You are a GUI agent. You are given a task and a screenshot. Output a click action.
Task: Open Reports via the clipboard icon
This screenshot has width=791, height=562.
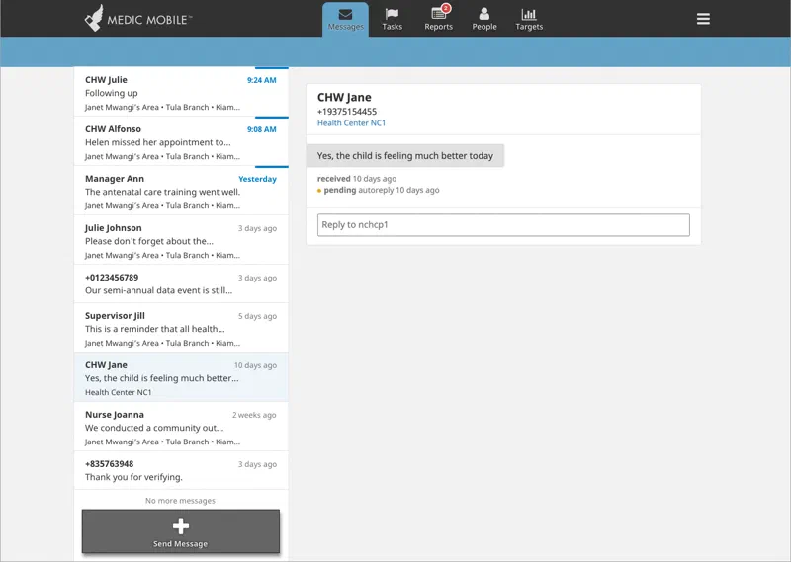438,14
